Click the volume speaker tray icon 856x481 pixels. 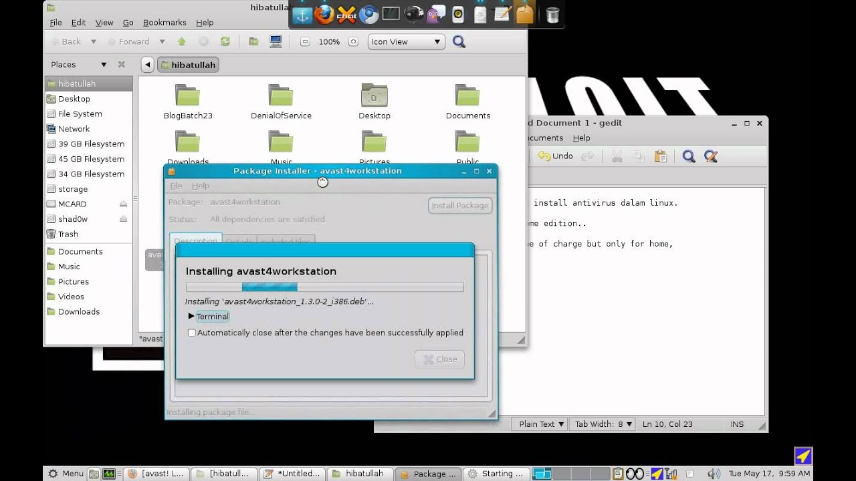point(714,474)
